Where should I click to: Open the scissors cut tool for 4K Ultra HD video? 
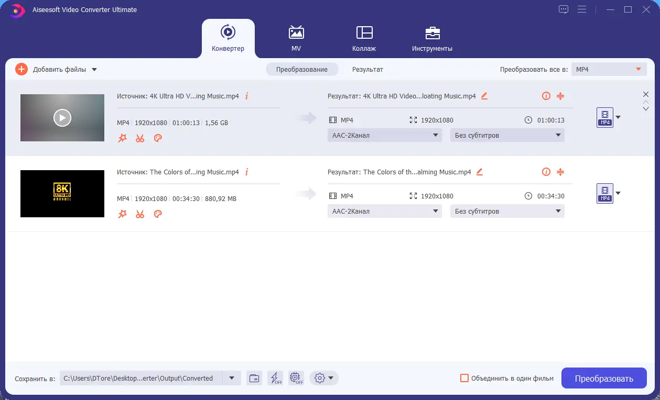click(x=140, y=138)
